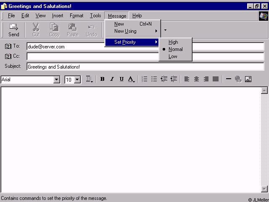This screenshot has height=202, width=269.
Task: Click the Subject field
Action: pos(145,66)
